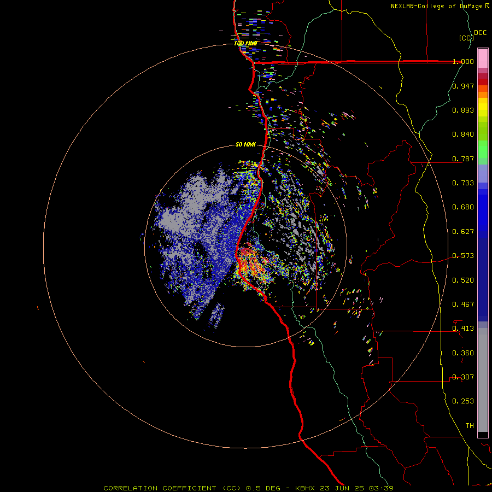Click the TH threshold label
The image size is (492, 492).
470,426
